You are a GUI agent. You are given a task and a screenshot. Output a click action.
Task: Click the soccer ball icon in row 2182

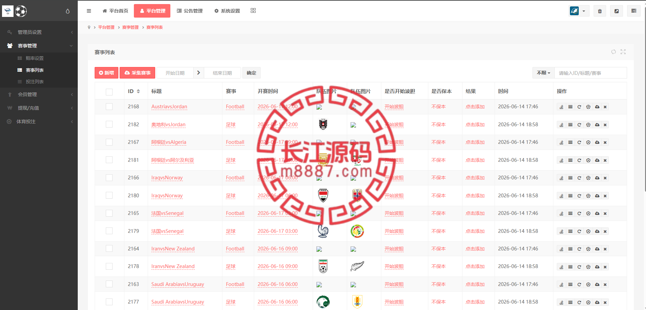(588, 125)
